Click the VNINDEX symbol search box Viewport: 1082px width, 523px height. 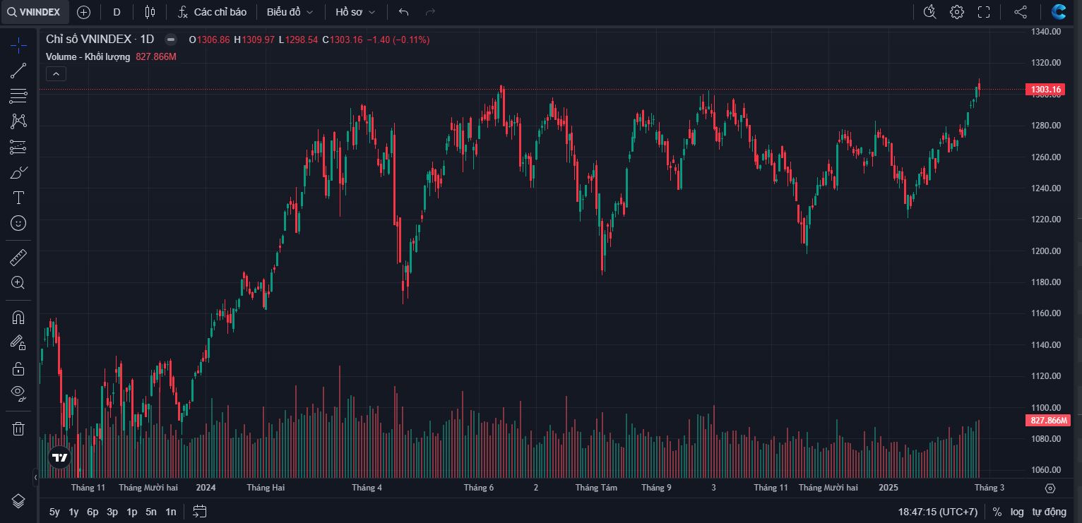(x=35, y=12)
